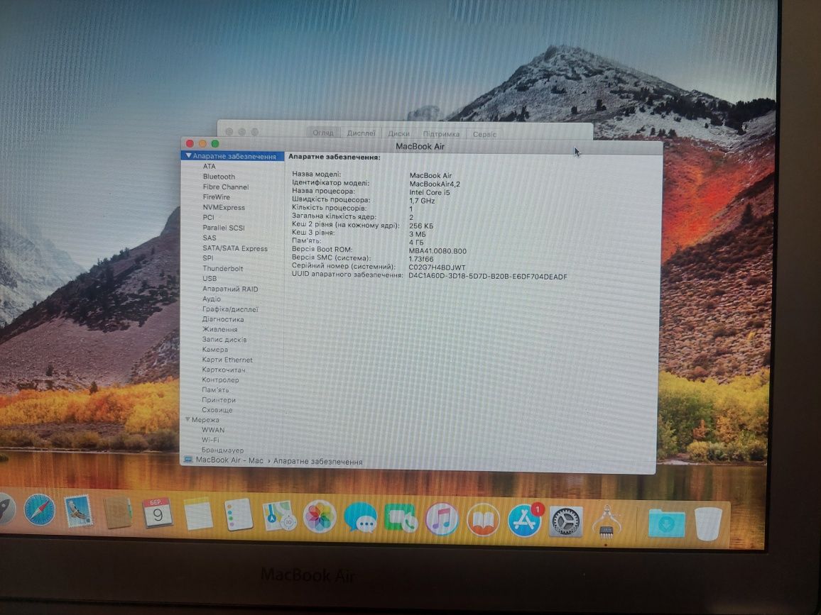Open App Store with update badge
821x615 pixels.
point(525,521)
